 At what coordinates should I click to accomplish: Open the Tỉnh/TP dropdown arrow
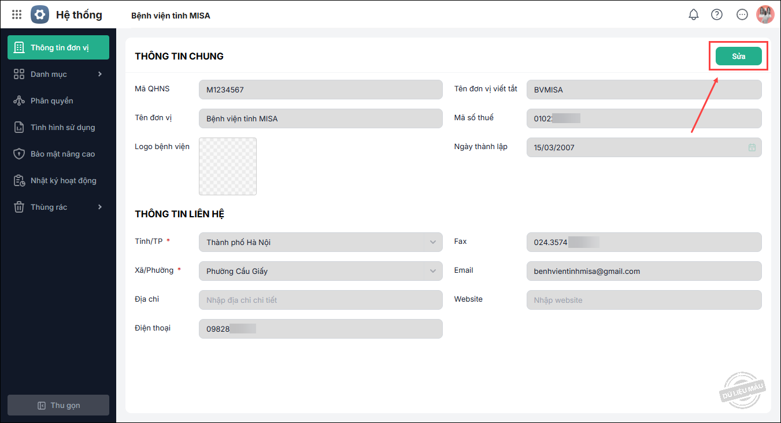[432, 242]
